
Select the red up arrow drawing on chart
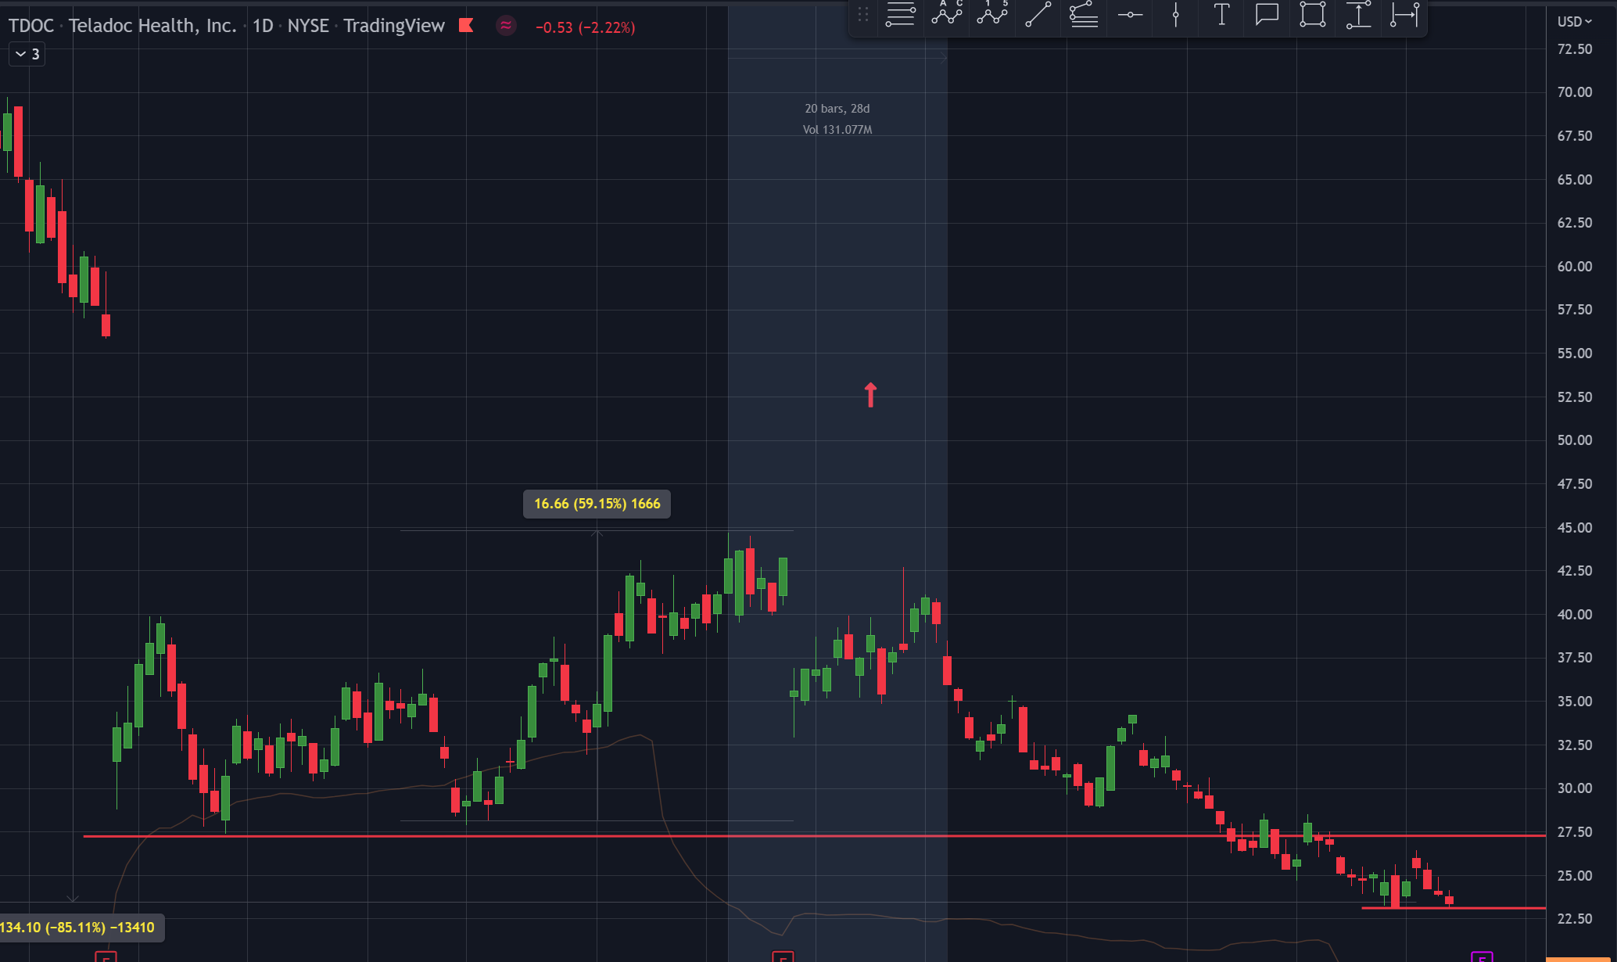(x=870, y=394)
